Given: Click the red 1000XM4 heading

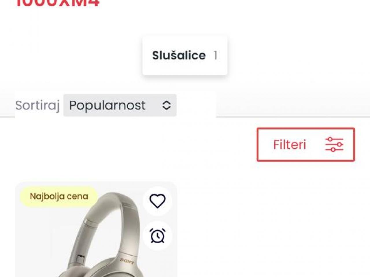Looking at the screenshot, I should (57, 3).
